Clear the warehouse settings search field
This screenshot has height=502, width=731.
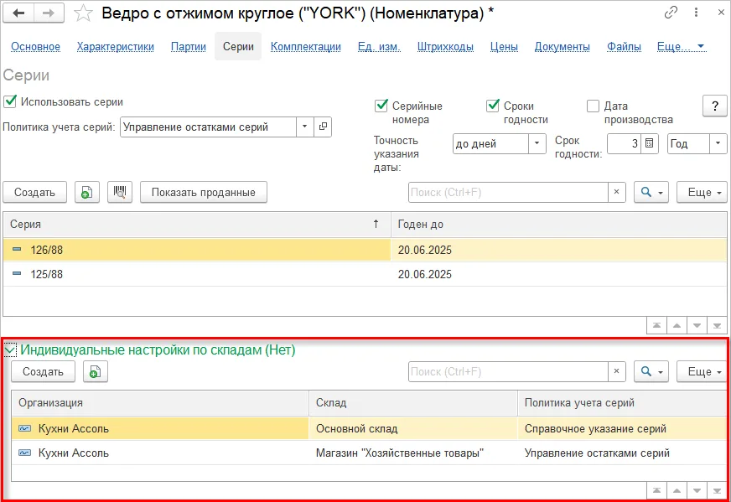[616, 371]
